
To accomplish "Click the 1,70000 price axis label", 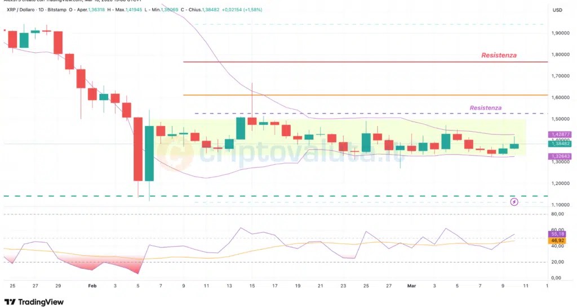I will [561, 76].
